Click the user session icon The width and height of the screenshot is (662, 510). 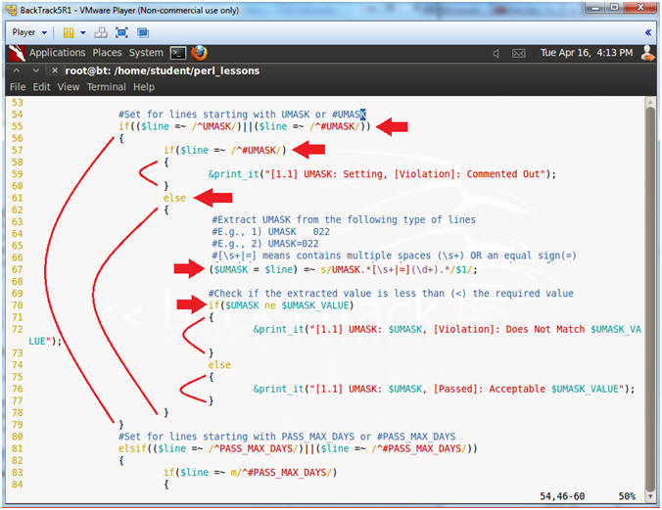(x=647, y=53)
